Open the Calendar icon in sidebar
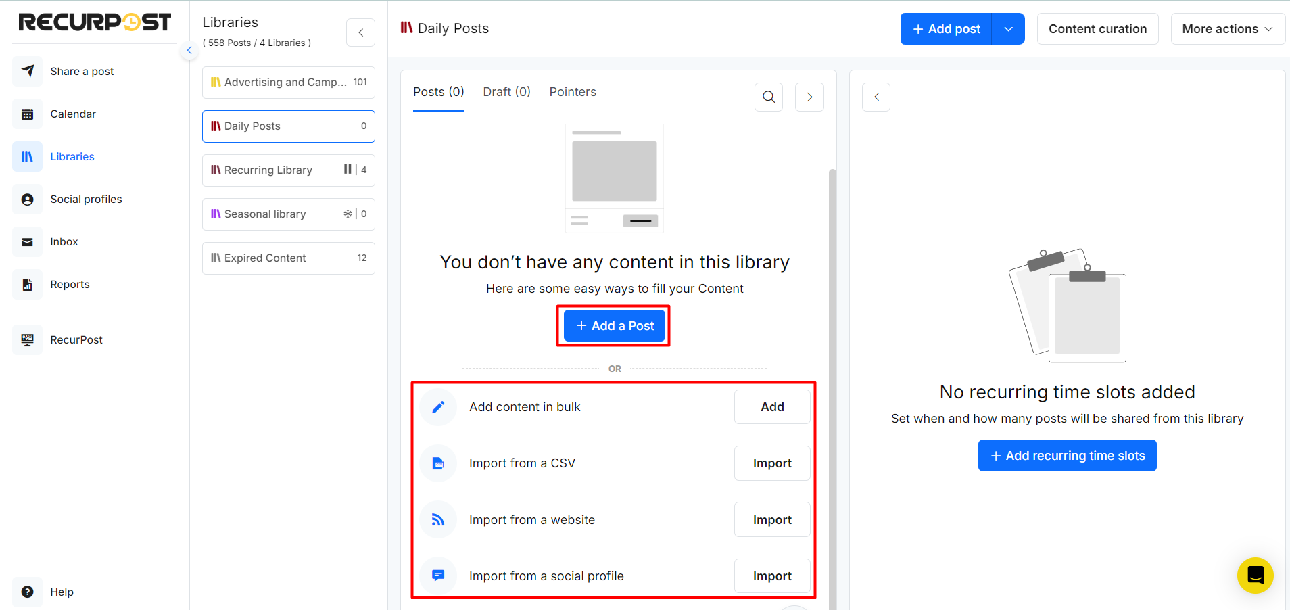This screenshot has height=610, width=1290. click(28, 114)
